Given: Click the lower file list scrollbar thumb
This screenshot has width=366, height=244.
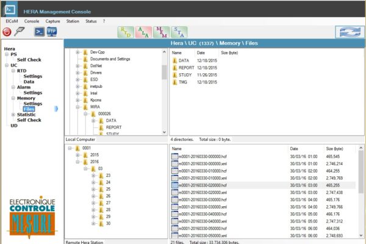Looking at the screenshot, I should [x=361, y=171].
